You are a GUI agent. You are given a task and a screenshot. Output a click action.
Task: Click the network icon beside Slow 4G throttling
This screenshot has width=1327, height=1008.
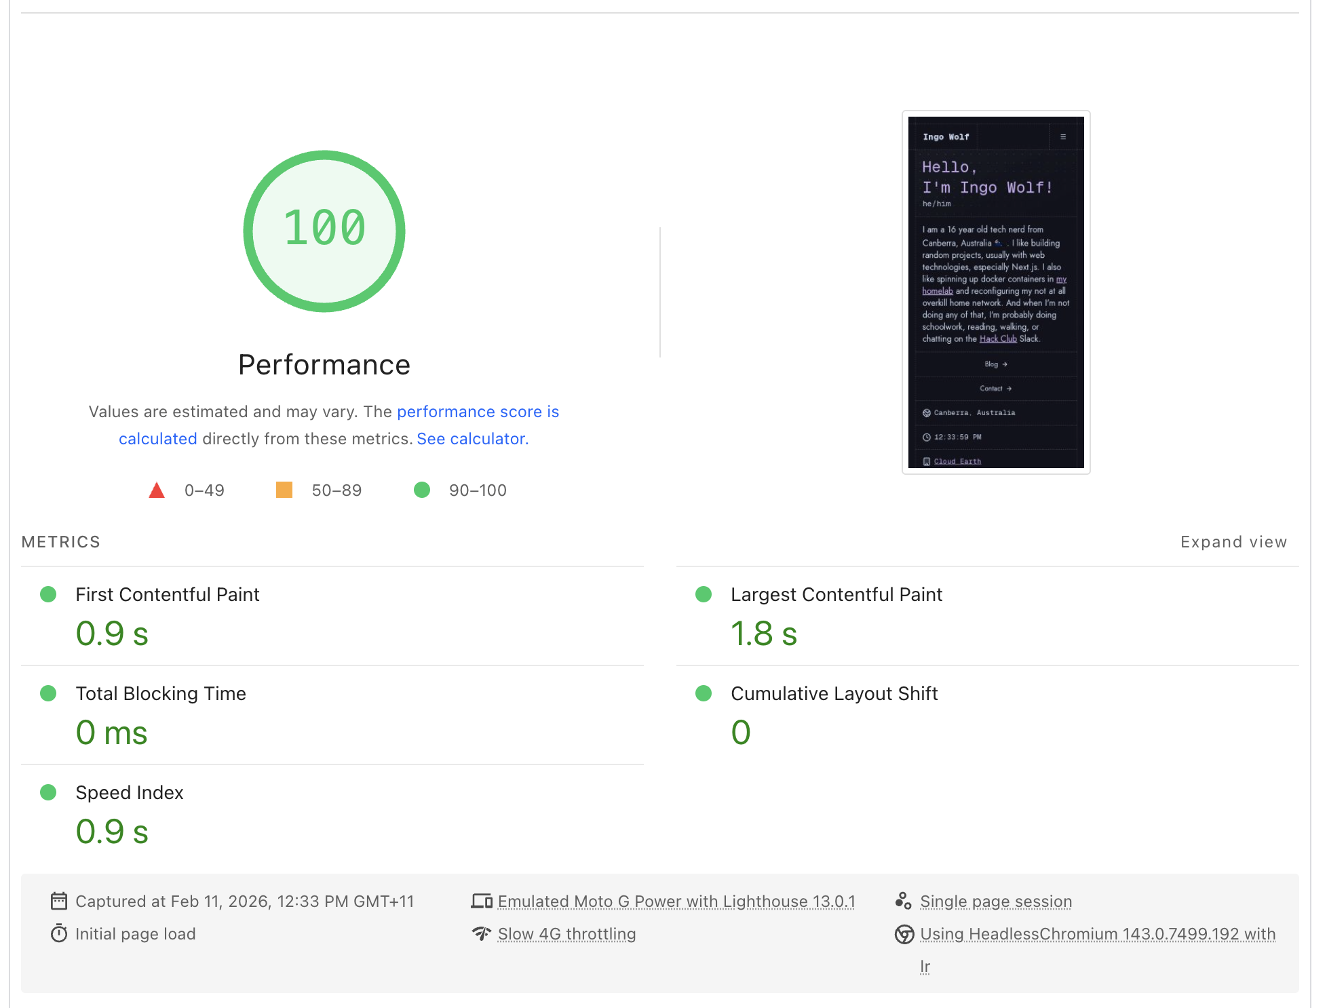[481, 933]
